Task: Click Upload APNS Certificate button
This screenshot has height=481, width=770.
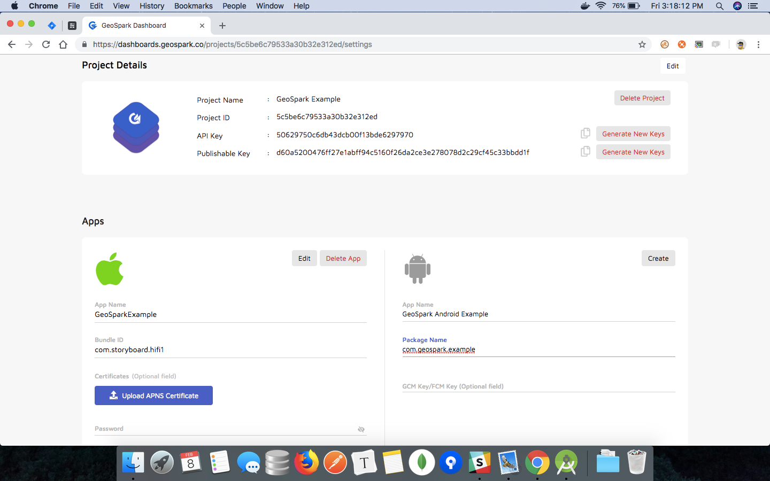Action: click(153, 395)
